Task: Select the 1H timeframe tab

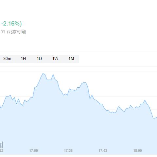Action: pos(23,59)
